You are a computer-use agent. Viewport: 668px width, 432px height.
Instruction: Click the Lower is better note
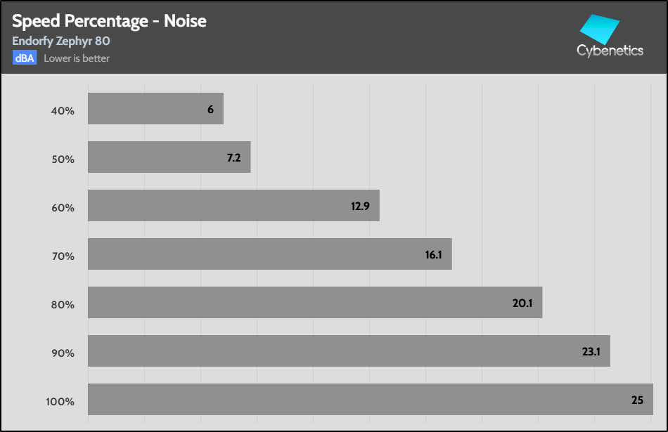pos(77,58)
